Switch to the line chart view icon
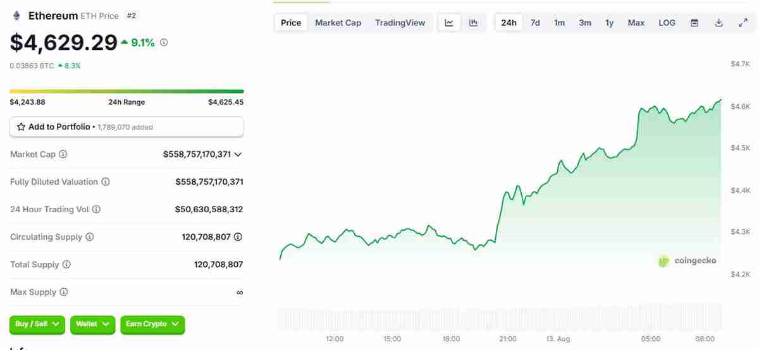The image size is (759, 350). [449, 23]
